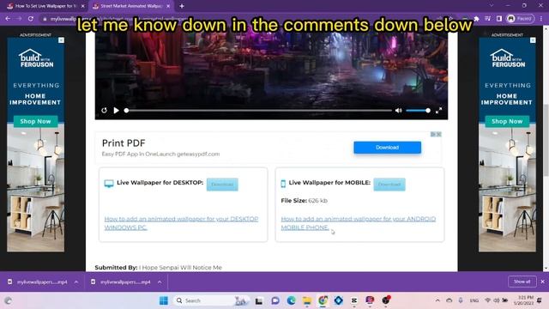
Task: Click the microphone tray icon
Action: pos(461,300)
